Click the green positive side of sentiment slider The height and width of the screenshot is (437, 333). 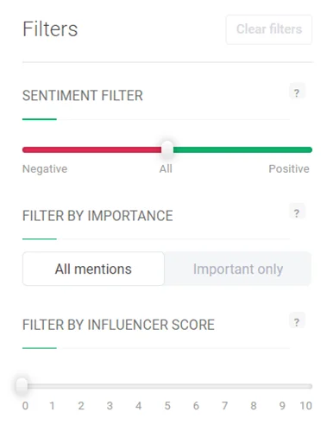[242, 149]
